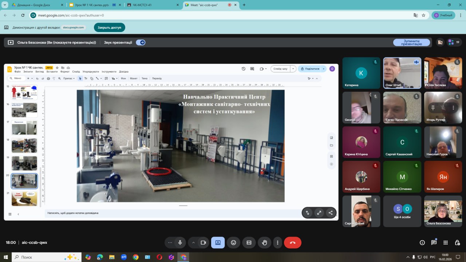The height and width of the screenshot is (262, 466).
Task: Click the three-dot more options button
Action: click(x=277, y=242)
